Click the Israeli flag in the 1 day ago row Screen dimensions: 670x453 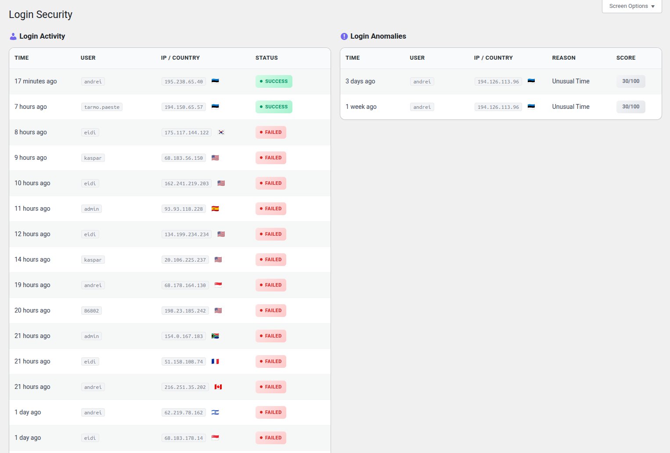point(215,412)
